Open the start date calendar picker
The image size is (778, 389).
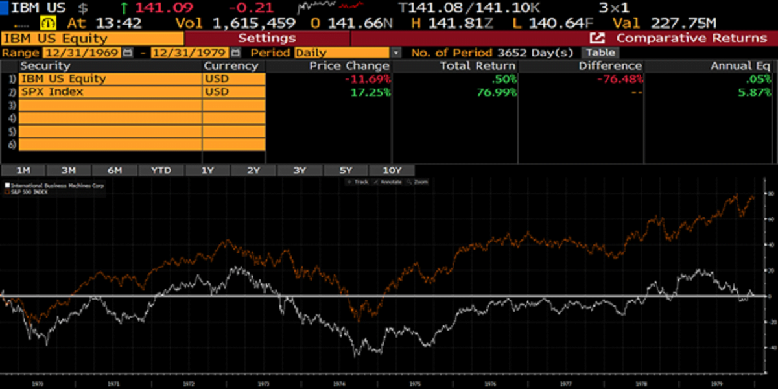tap(127, 53)
